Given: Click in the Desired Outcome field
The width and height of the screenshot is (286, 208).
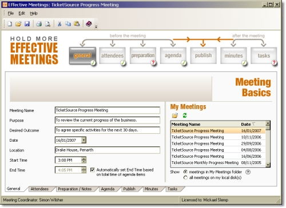Looking at the screenshot, I should (x=108, y=130).
